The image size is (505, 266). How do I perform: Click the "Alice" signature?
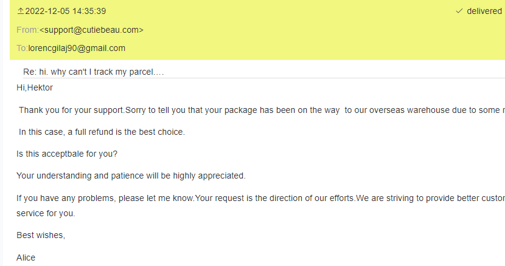point(26,257)
